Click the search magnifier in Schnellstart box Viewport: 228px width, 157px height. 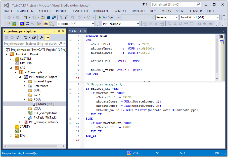[x=198, y=4]
